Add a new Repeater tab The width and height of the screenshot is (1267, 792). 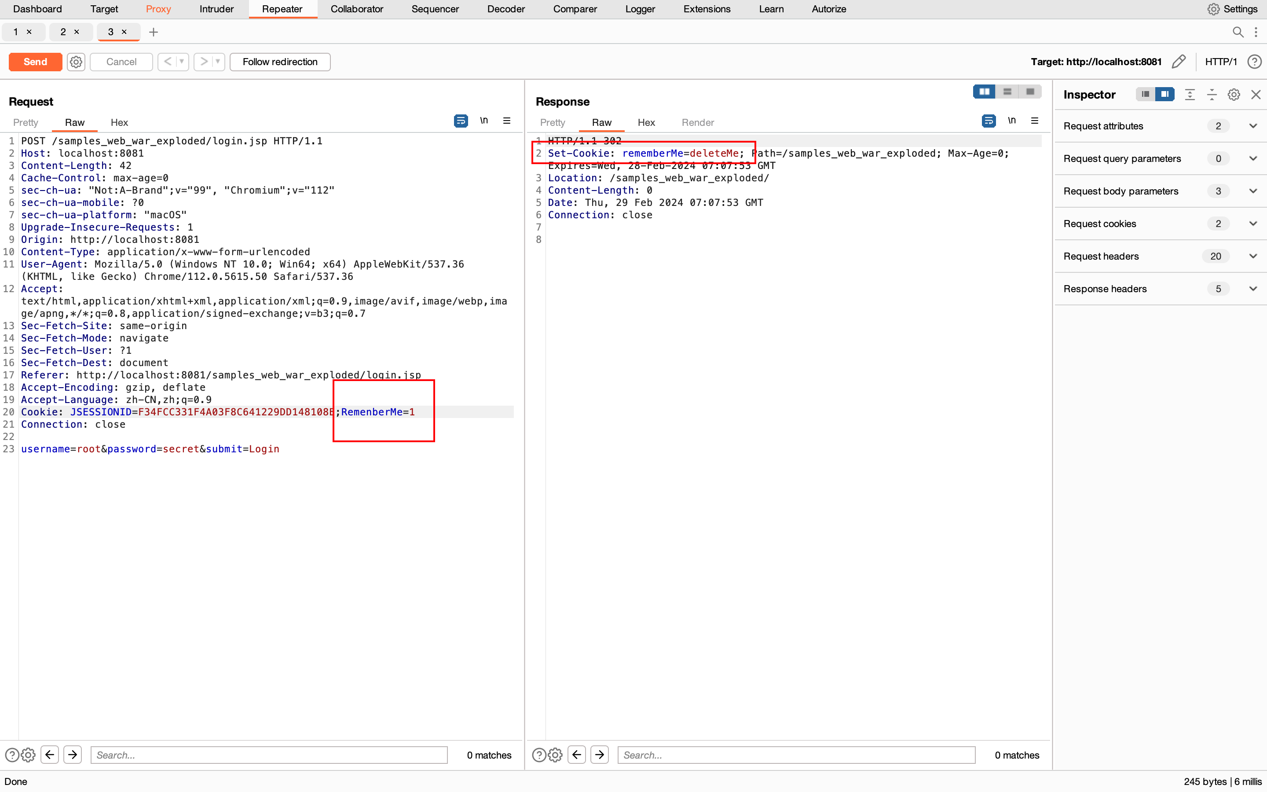[154, 32]
